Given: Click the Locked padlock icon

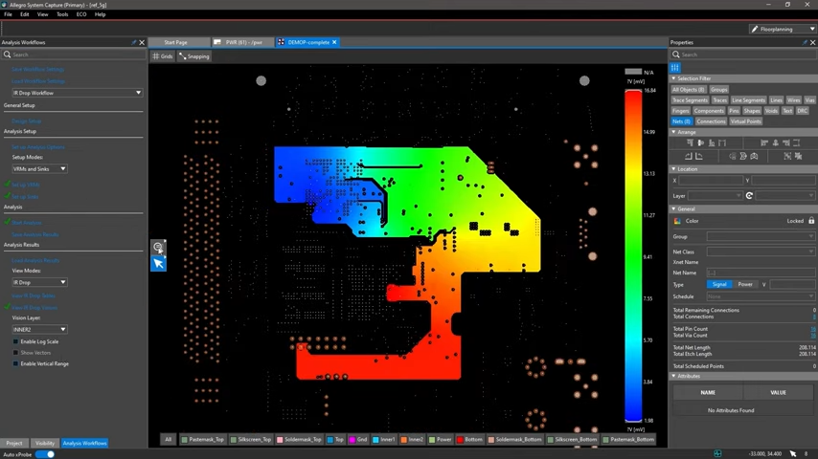Looking at the screenshot, I should (811, 221).
